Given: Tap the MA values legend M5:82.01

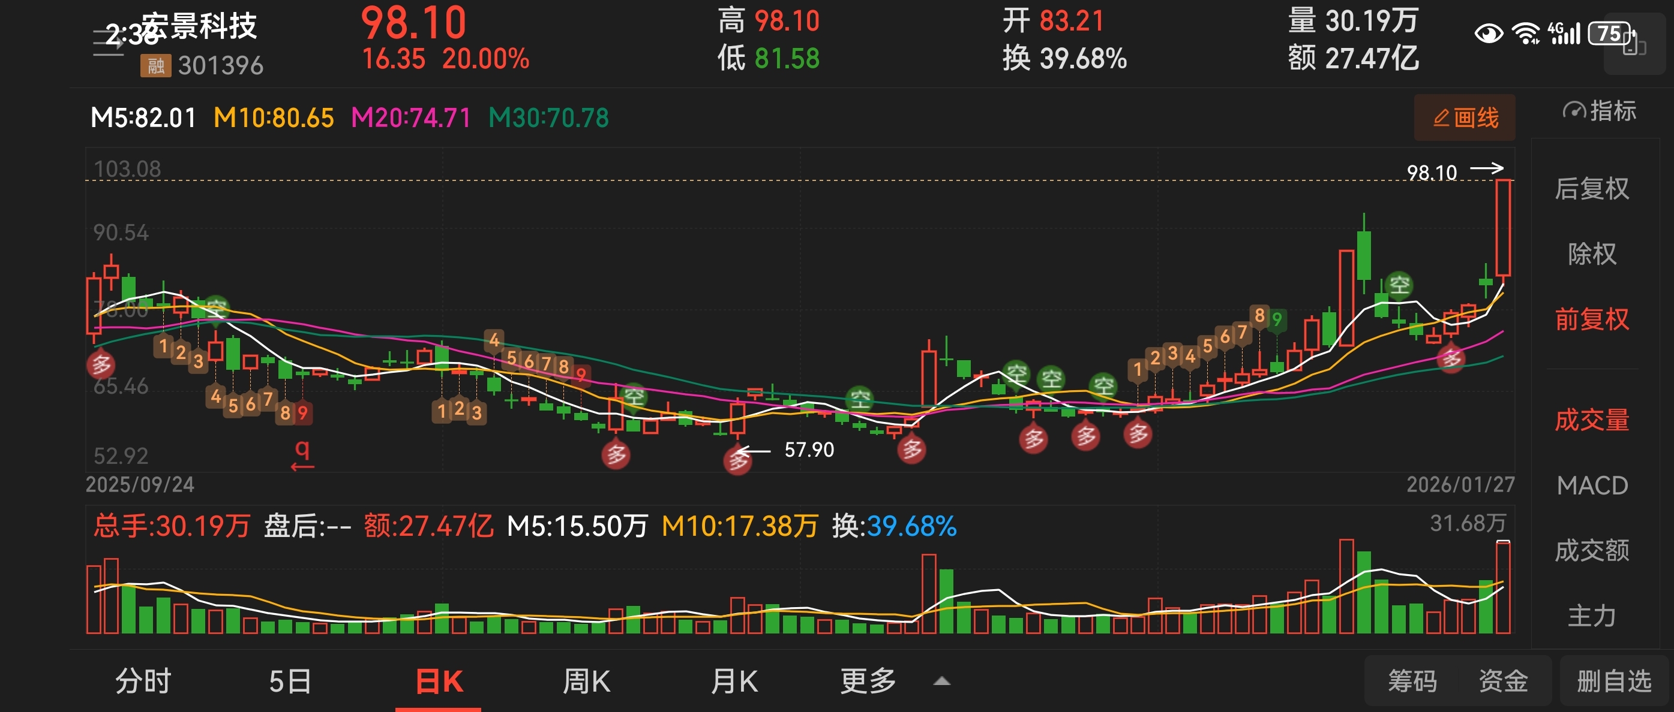Looking at the screenshot, I should pyautogui.click(x=143, y=118).
